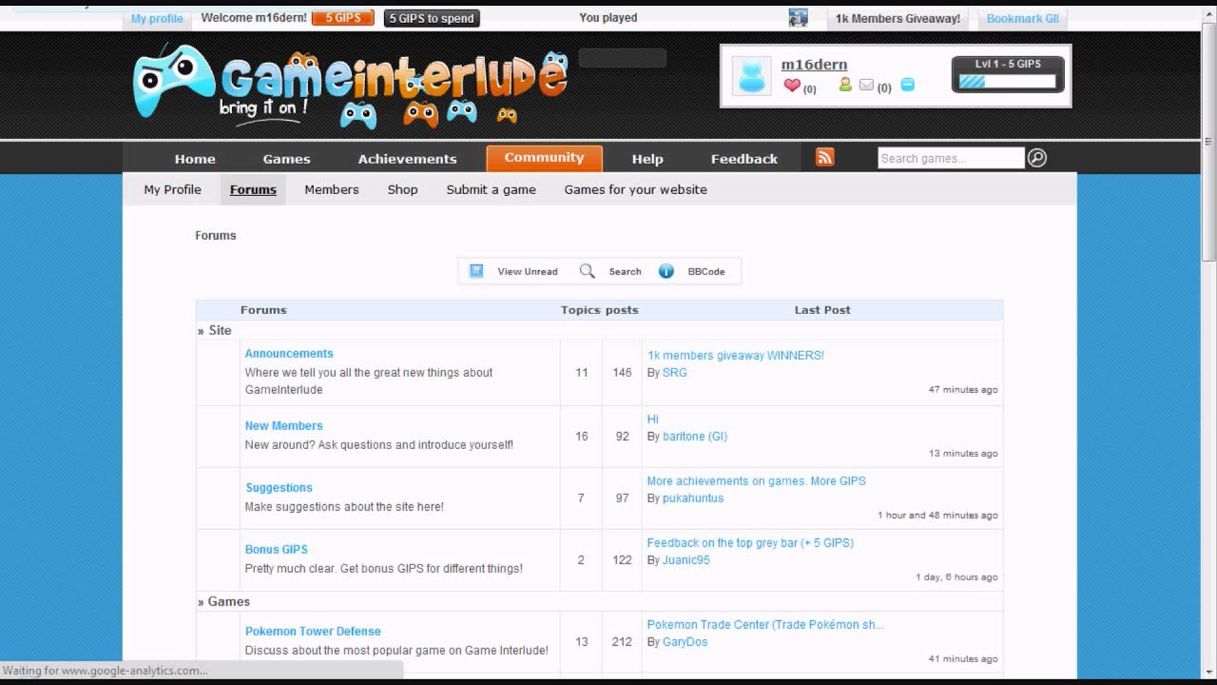Screen dimensions: 1217x685
Task: Open the Pokemon Tower Defense forum
Action: (x=313, y=631)
